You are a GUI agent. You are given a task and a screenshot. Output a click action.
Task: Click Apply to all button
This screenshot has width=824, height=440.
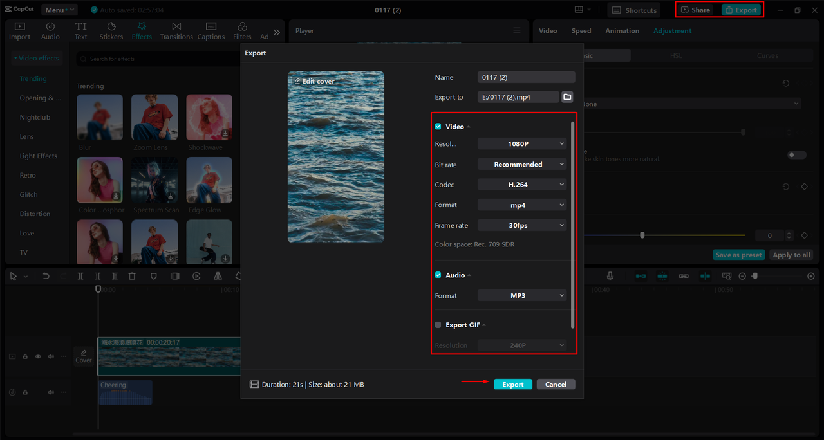[x=791, y=255]
